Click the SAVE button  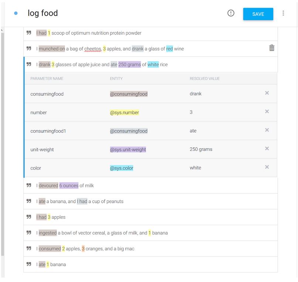[258, 14]
